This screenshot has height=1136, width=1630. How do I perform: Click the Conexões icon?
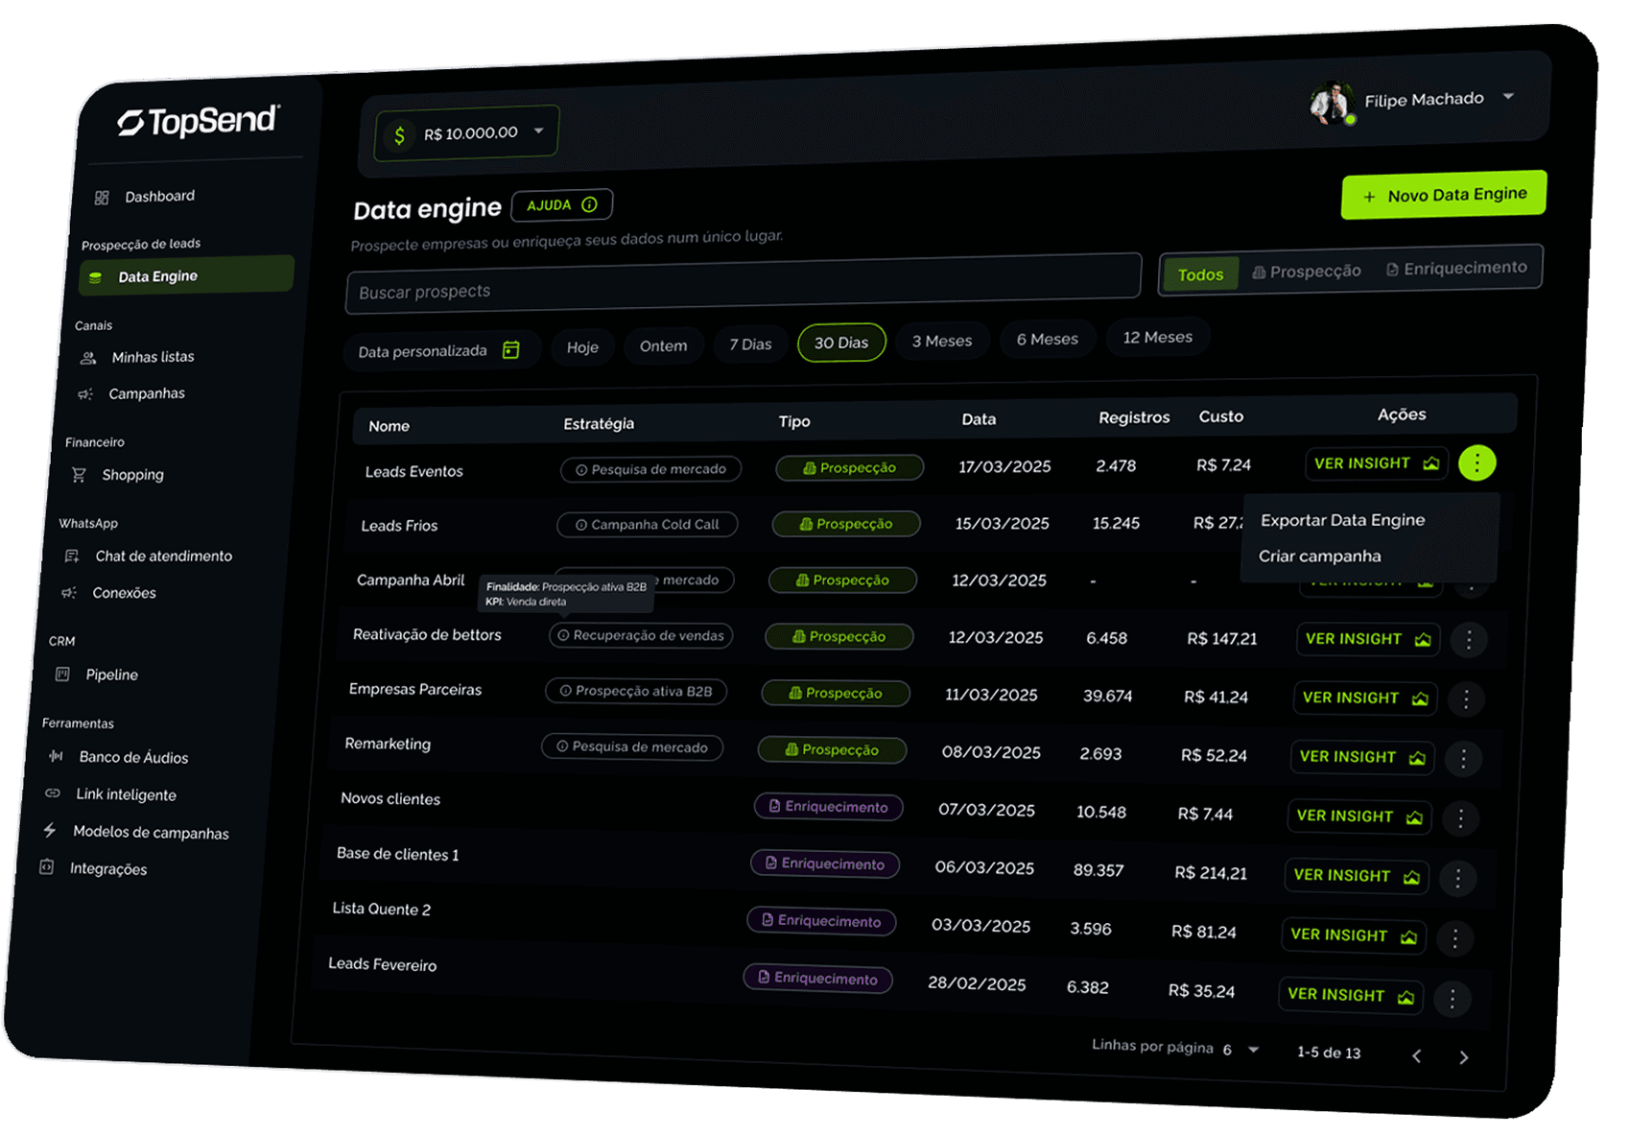tap(69, 592)
